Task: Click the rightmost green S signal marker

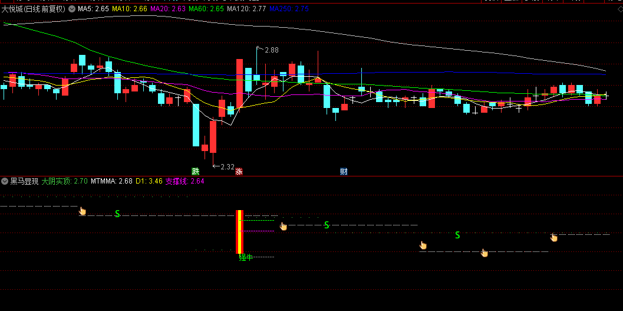Action: coord(457,235)
